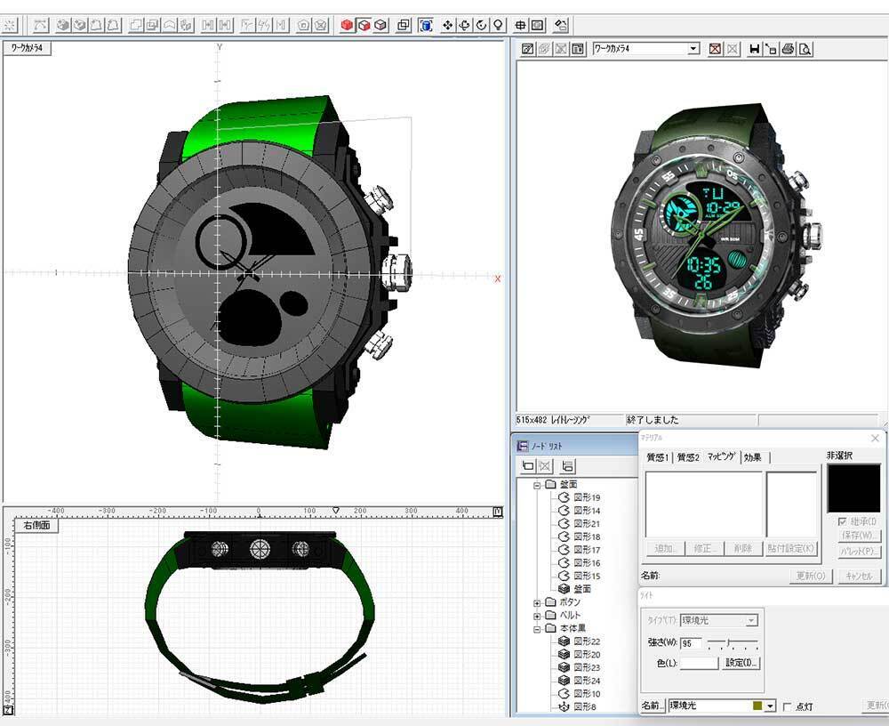
Task: Open the 環境光 light name dropdown
Action: pos(770,706)
